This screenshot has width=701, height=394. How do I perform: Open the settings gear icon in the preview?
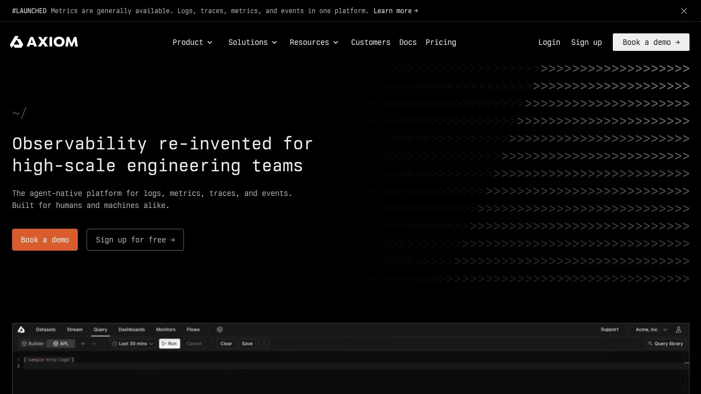point(220,329)
